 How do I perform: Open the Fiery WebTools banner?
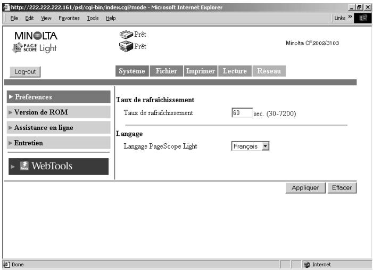coord(59,166)
